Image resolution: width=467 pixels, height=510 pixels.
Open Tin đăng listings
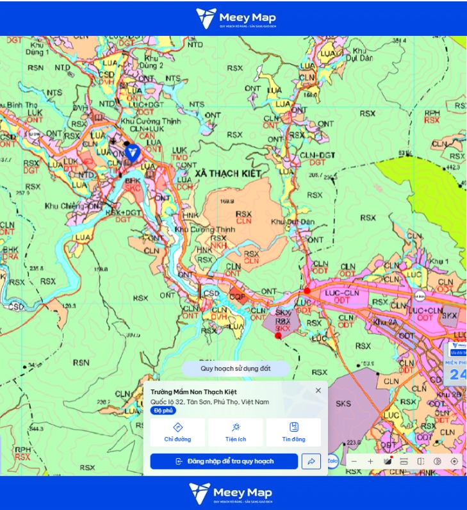(293, 432)
